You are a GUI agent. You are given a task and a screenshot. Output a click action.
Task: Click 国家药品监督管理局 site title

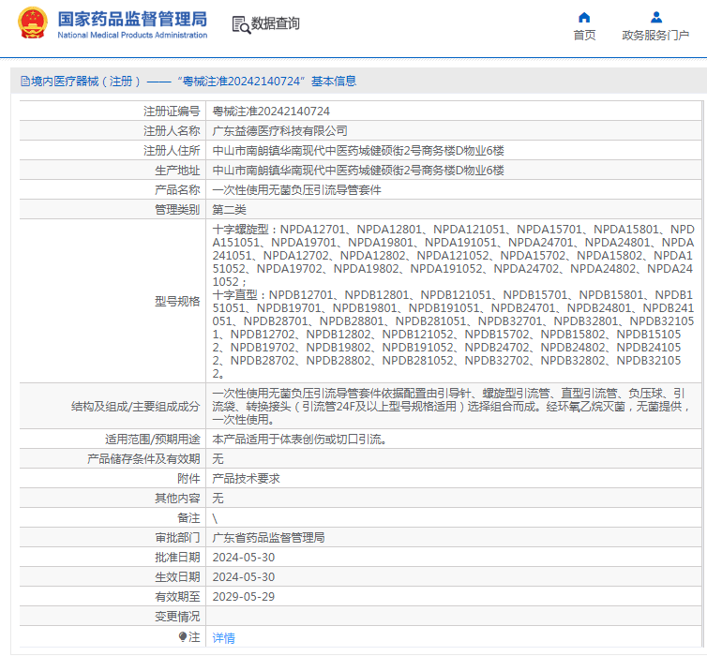(132, 20)
